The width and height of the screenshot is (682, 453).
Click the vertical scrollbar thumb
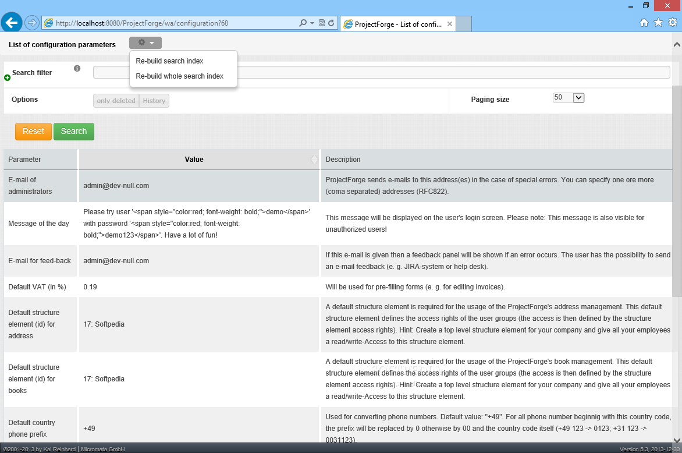(677, 192)
